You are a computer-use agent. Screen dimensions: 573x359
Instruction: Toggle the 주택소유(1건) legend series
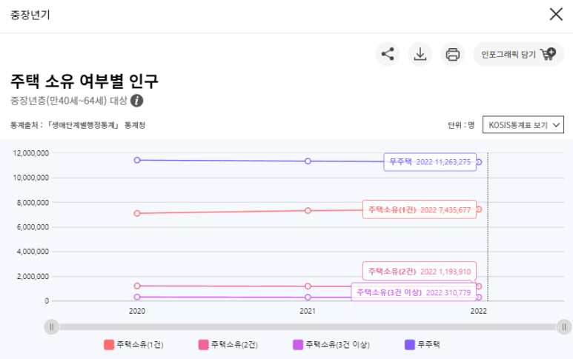pos(133,344)
